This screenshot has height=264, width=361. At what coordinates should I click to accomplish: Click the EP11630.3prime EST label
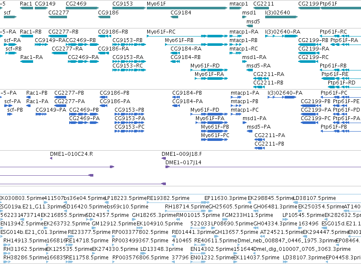tap(226, 198)
